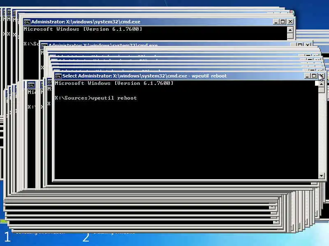Maximize the topmost background Administrator cmd window
Image resolution: width=329 pixels, height=246 pixels.
tap(283, 22)
